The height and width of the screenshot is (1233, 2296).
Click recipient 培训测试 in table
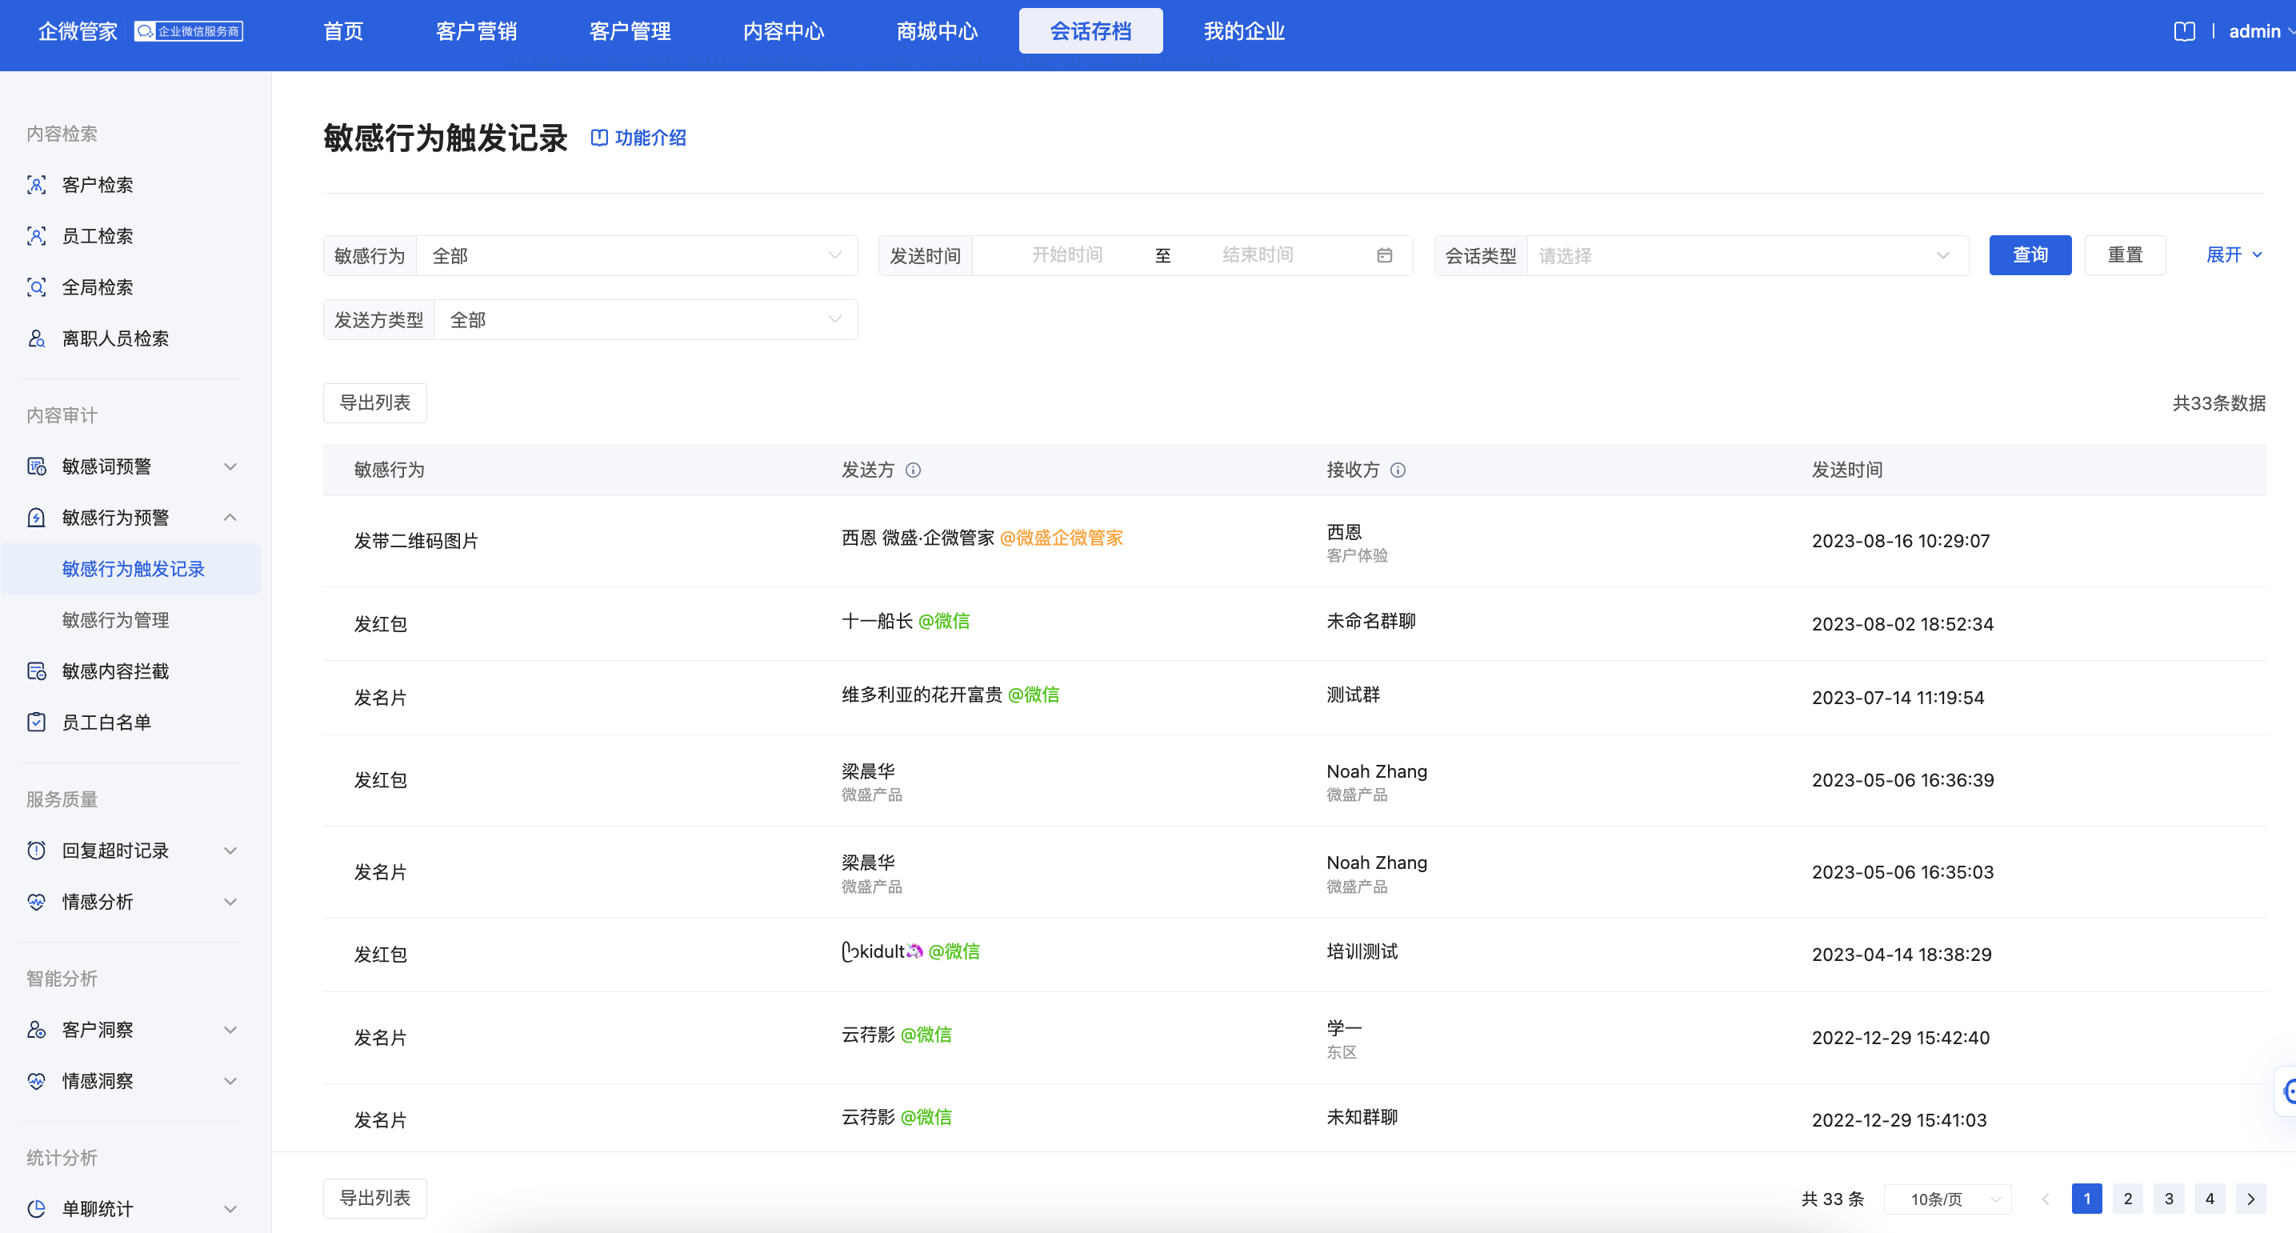pos(1362,951)
